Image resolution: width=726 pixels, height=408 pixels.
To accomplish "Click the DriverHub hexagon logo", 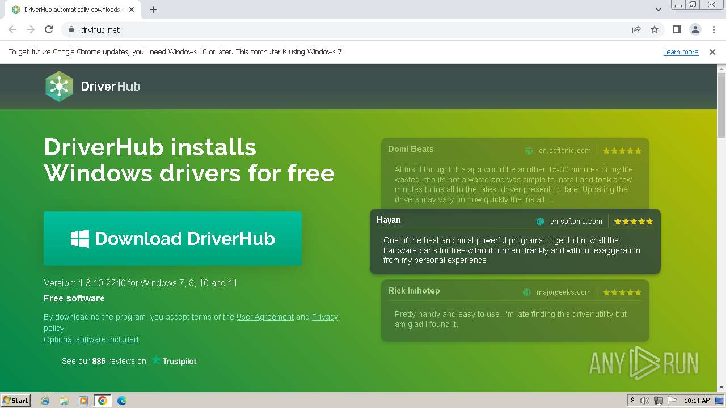I will [x=59, y=86].
